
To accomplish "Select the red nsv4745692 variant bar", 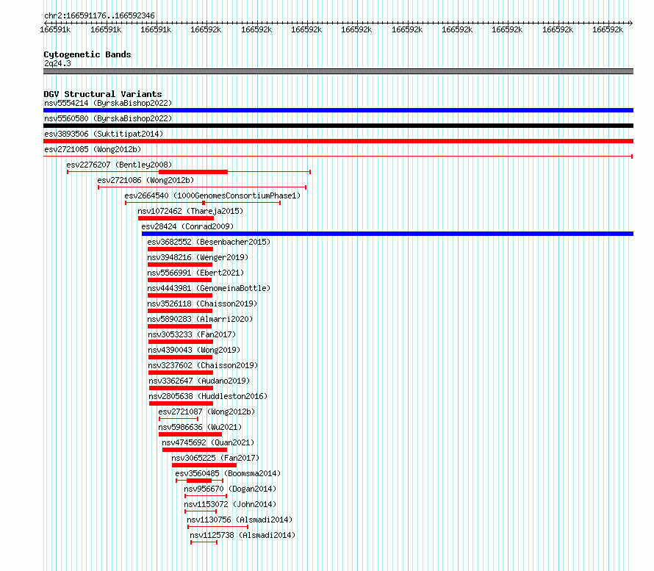I will coord(195,450).
